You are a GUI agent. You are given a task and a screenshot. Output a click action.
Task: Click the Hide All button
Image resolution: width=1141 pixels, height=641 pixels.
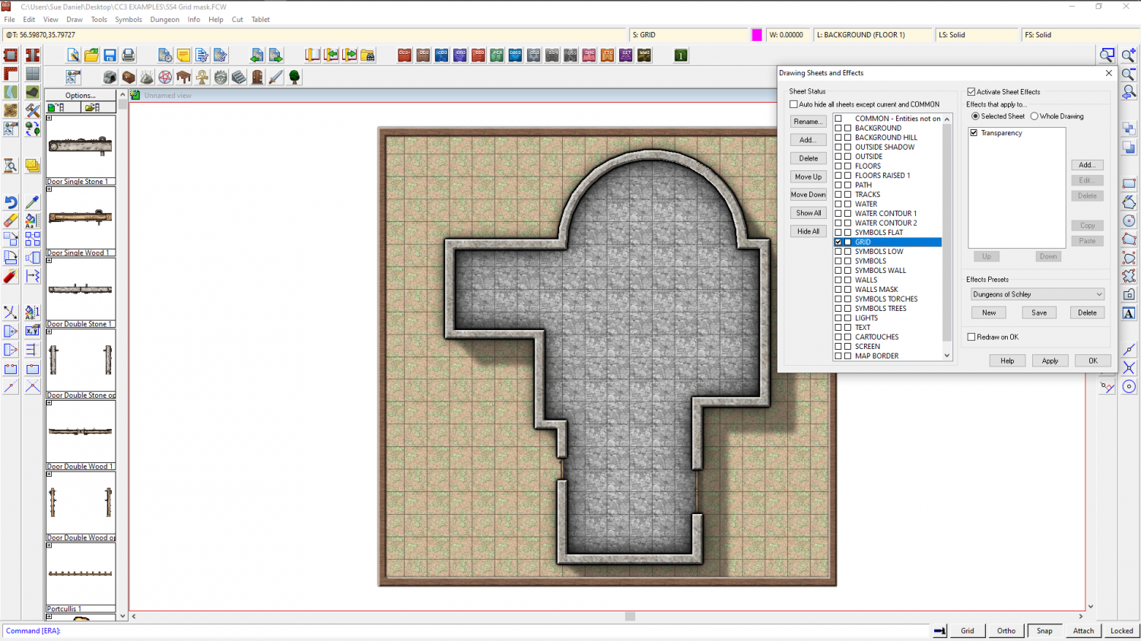pyautogui.click(x=809, y=231)
